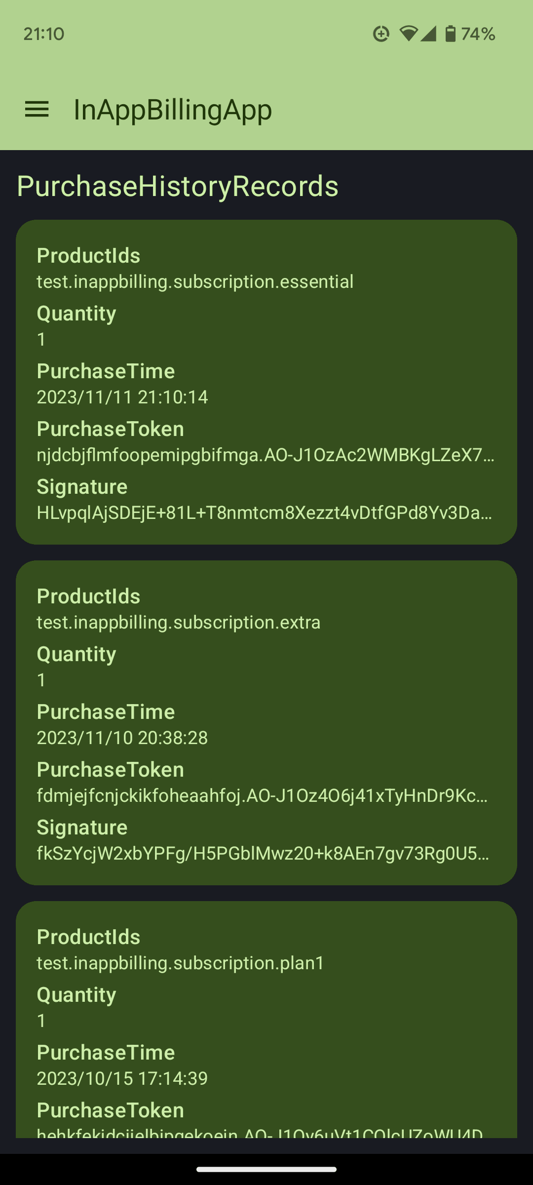Image resolution: width=533 pixels, height=1185 pixels.
Task: Open the subscription.extra product id
Action: coord(179,623)
